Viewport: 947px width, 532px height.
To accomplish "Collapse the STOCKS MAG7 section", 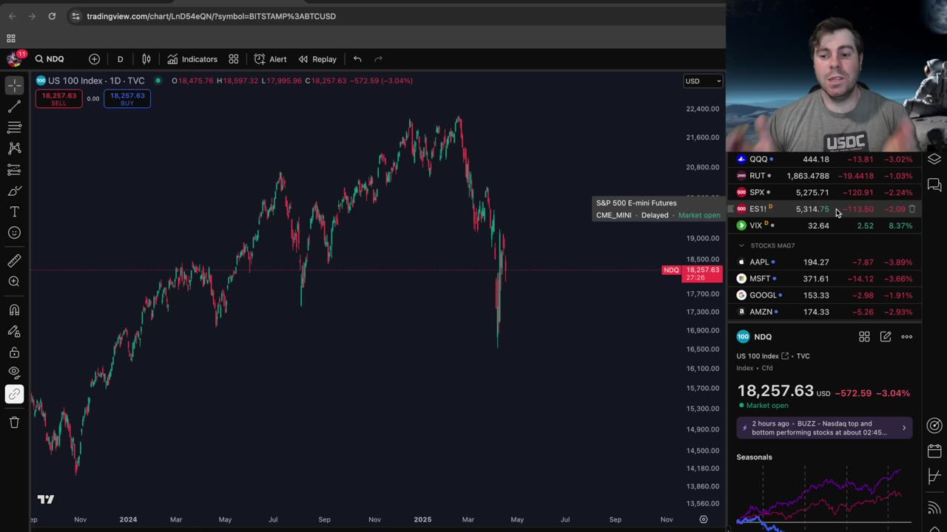I will point(741,245).
